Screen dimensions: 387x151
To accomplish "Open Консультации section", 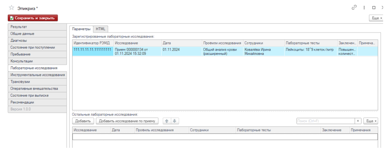I will point(37,61).
